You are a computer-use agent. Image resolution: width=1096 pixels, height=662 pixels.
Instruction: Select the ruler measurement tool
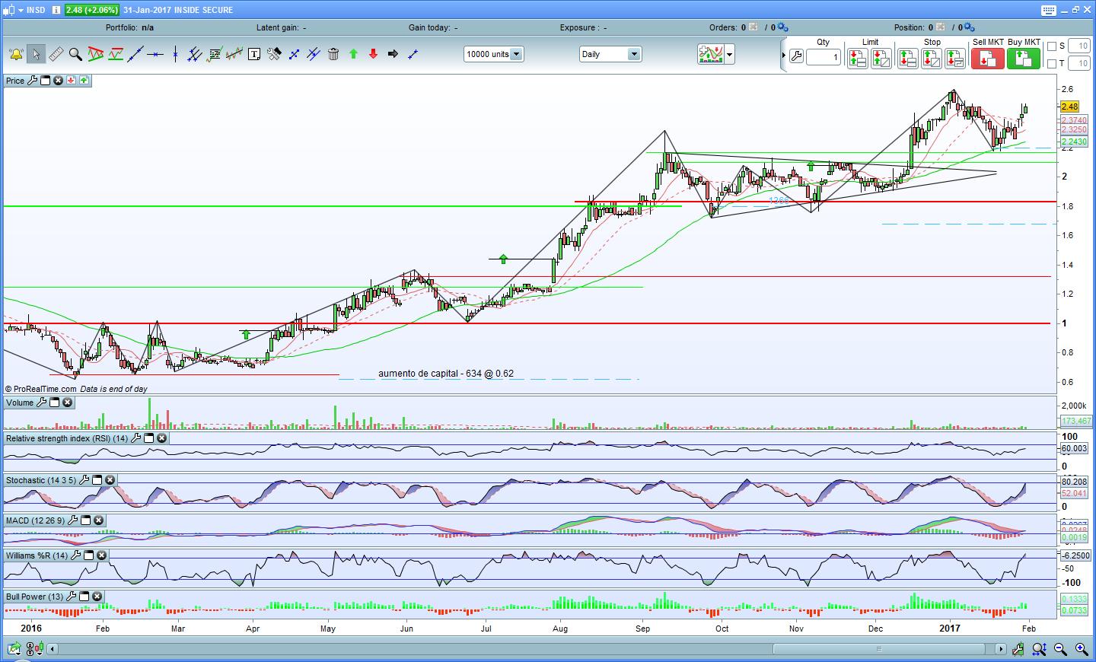click(x=56, y=54)
